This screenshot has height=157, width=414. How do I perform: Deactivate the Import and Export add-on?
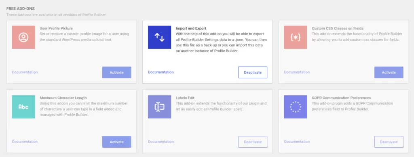(253, 72)
